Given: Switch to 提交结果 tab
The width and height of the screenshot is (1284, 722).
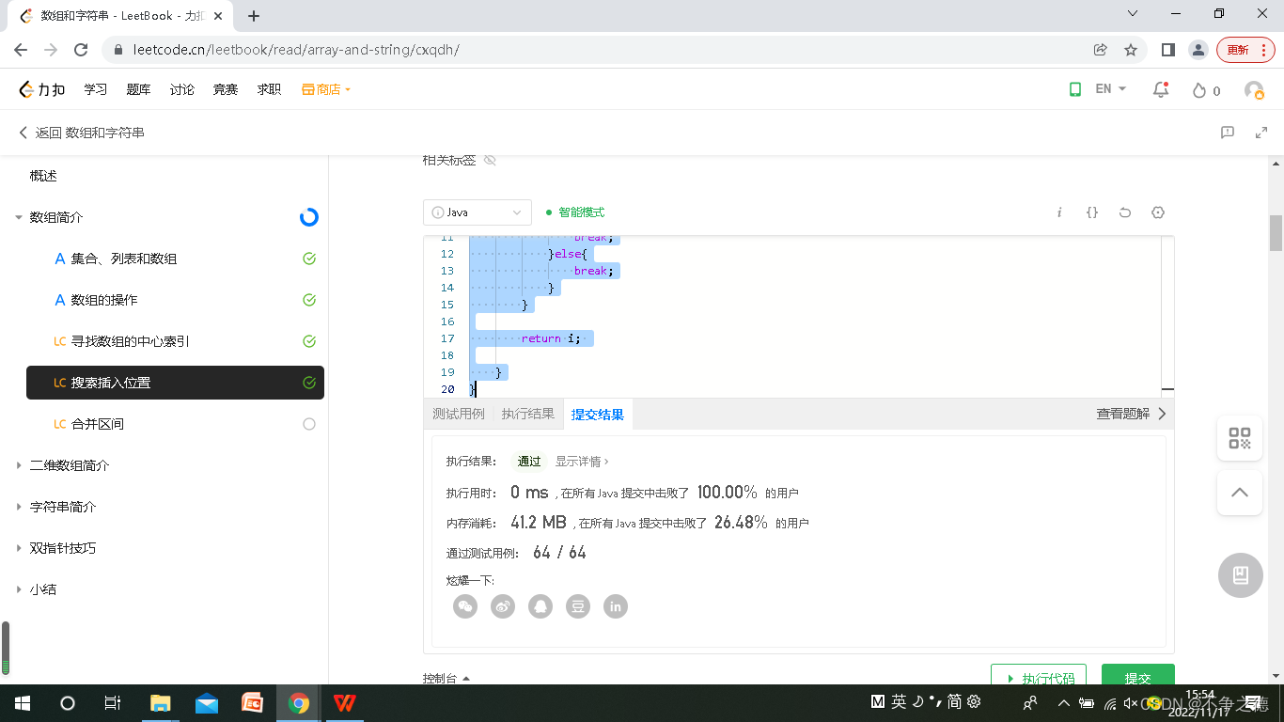Looking at the screenshot, I should 598,414.
